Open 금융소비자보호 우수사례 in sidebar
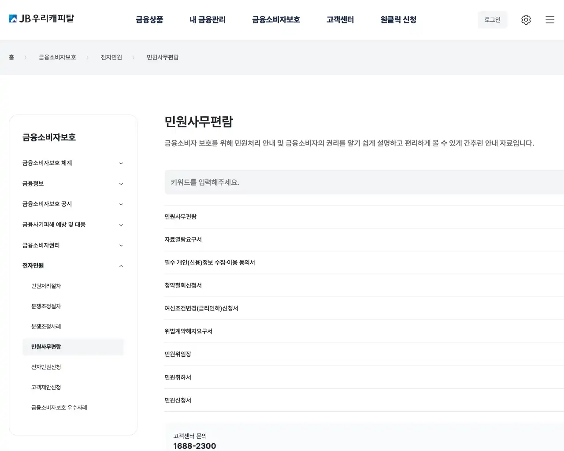This screenshot has width=564, height=451. (x=59, y=407)
